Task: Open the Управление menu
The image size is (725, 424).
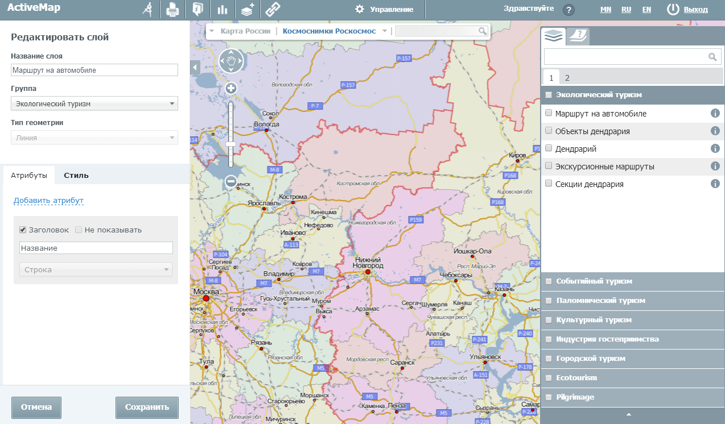Action: click(x=384, y=10)
